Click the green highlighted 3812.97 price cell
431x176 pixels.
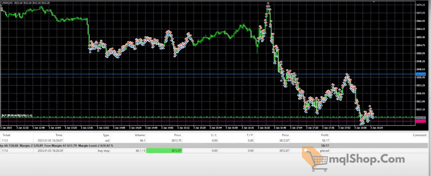[164, 151]
